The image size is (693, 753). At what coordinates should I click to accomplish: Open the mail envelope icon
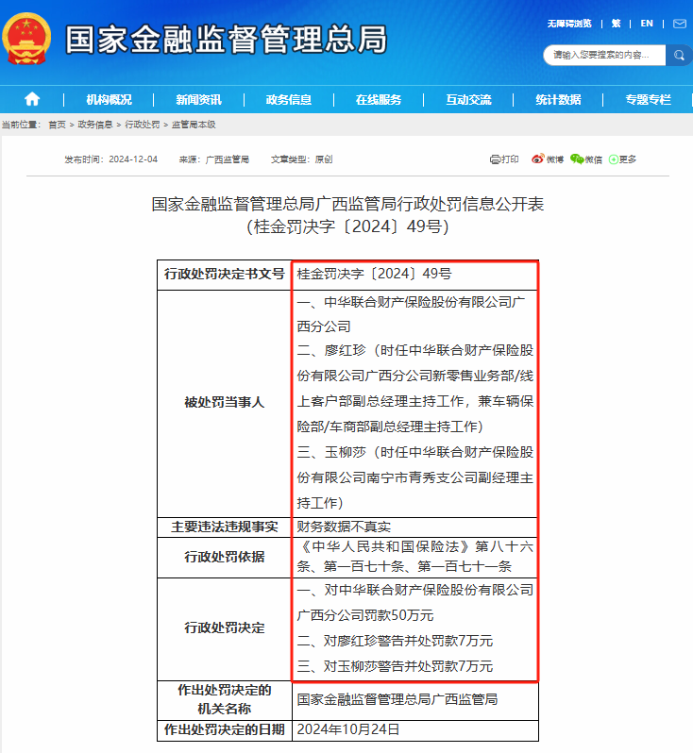tap(680, 24)
